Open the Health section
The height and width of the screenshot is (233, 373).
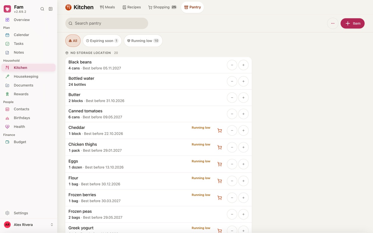(x=29, y=127)
